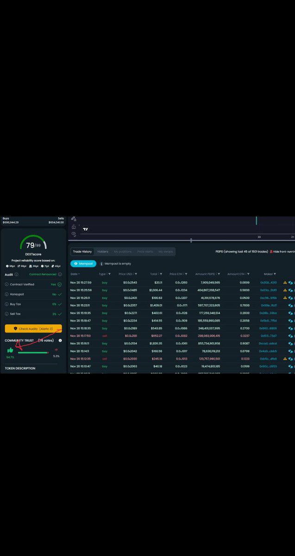Image resolution: width=295 pixels, height=556 pixels.
Task: Click the $1,006.44 total cell
Action: [155, 290]
